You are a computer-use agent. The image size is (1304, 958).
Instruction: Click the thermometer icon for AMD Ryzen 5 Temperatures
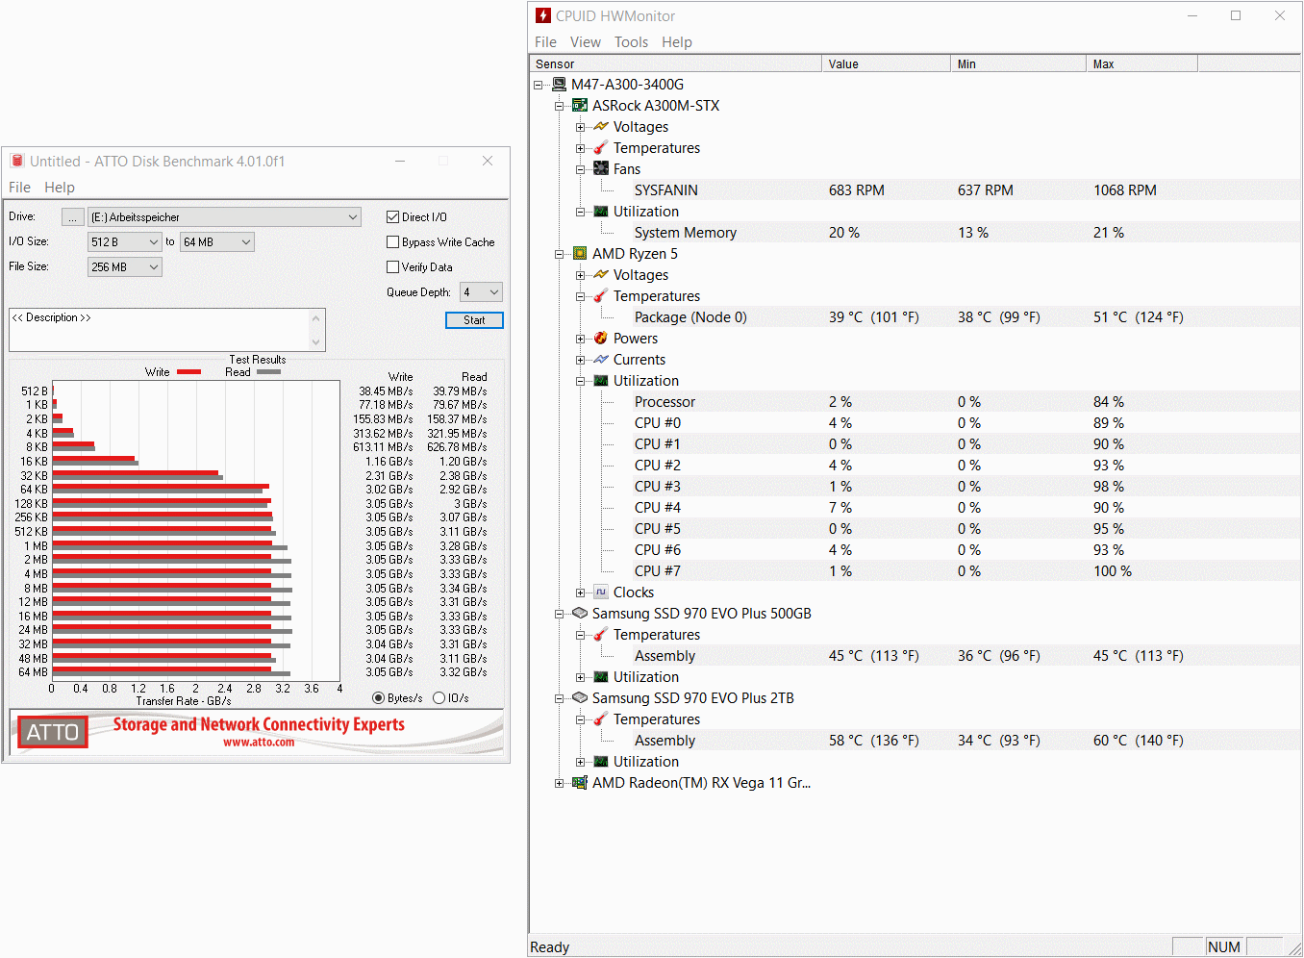[601, 296]
